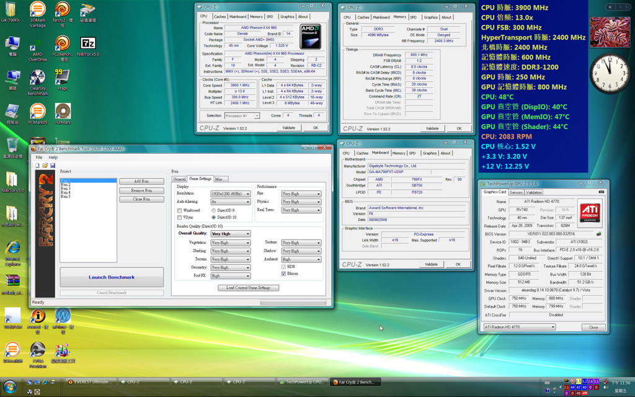Open the Overall Quality dropdown
Image resolution: width=635 pixels, height=397 pixels.
[231, 234]
